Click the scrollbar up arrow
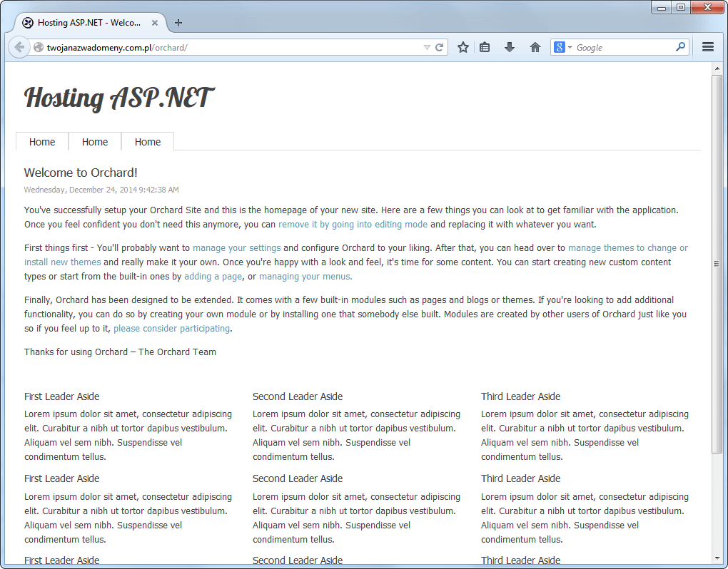The image size is (728, 569). point(717,68)
